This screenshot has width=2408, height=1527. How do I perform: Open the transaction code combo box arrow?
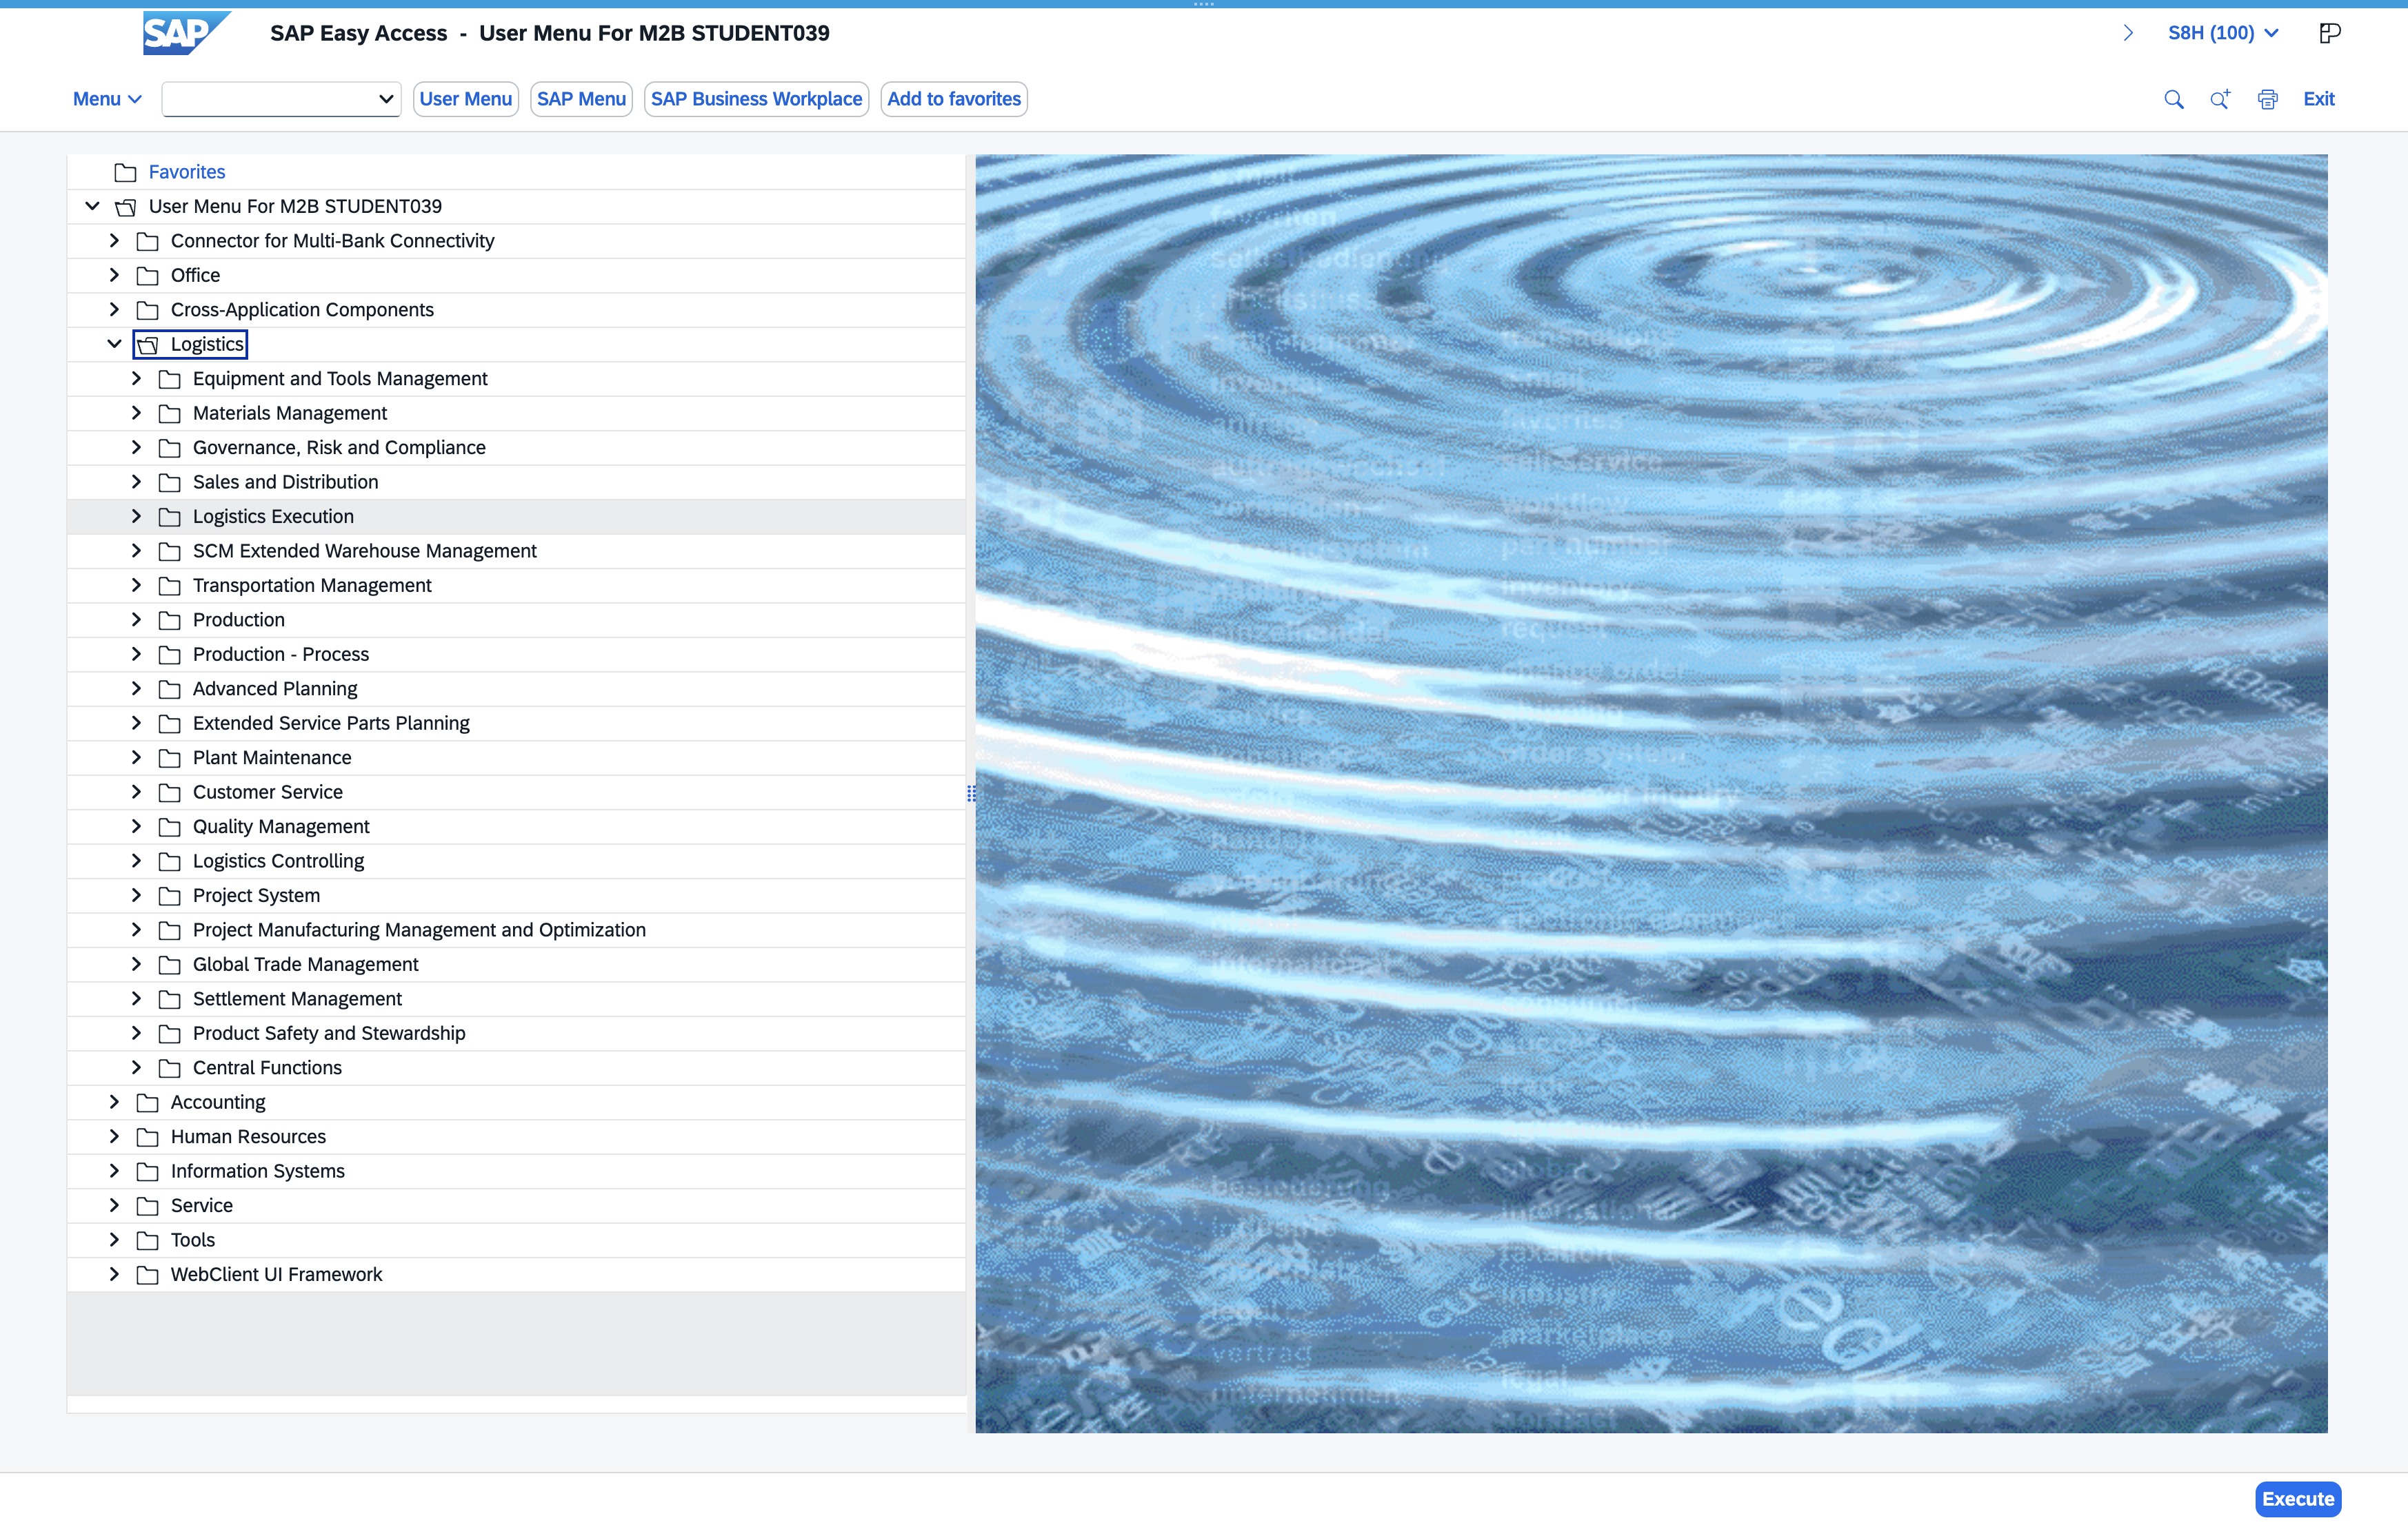[385, 99]
